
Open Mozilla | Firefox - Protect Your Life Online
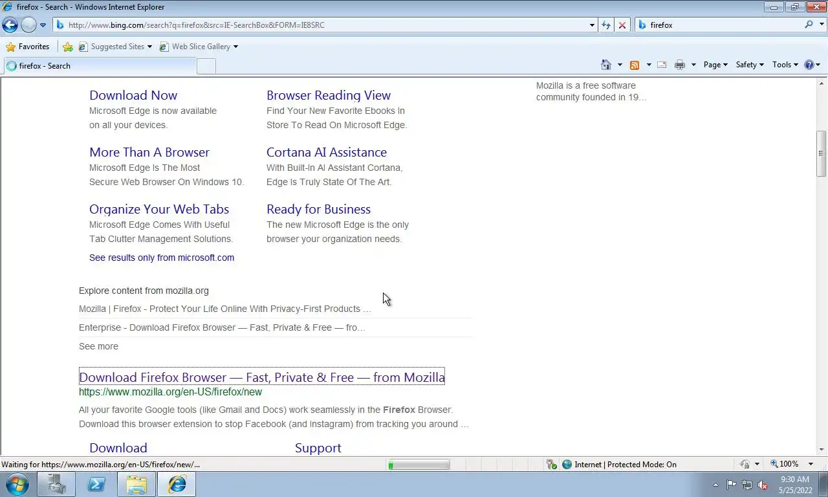[225, 309]
